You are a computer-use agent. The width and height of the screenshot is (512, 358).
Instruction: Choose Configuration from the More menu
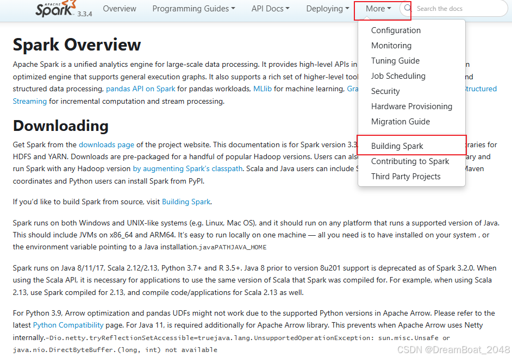(396, 30)
